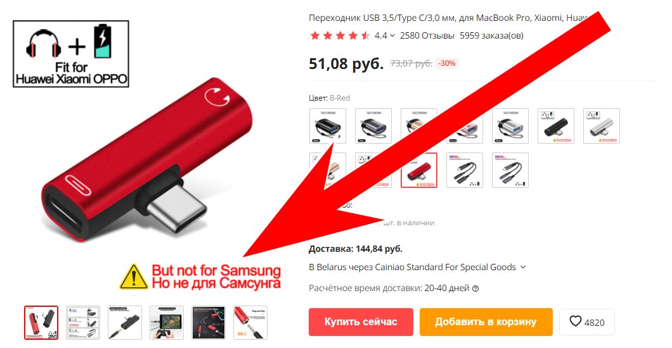Click the red star rating icons
Screen dimensions: 672x348
(339, 35)
